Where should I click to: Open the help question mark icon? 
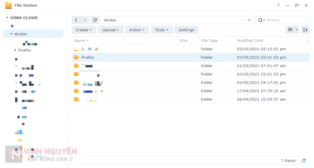coord(278,6)
